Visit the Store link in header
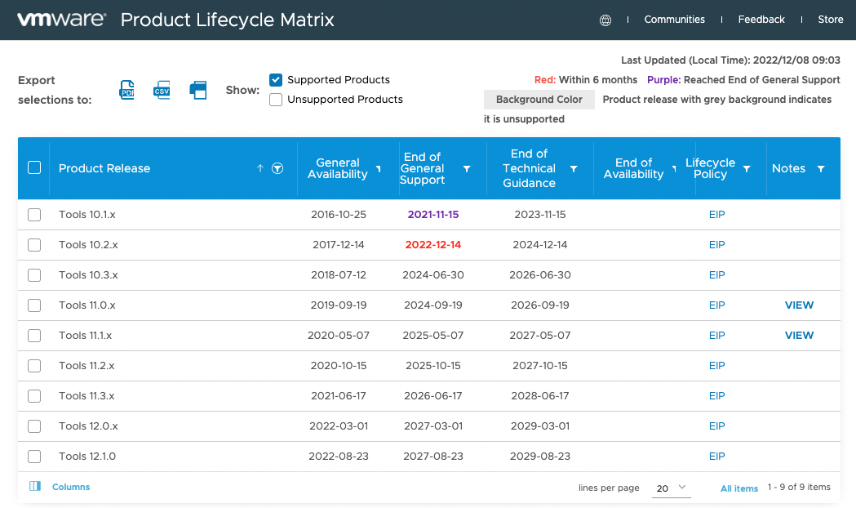 click(x=831, y=20)
